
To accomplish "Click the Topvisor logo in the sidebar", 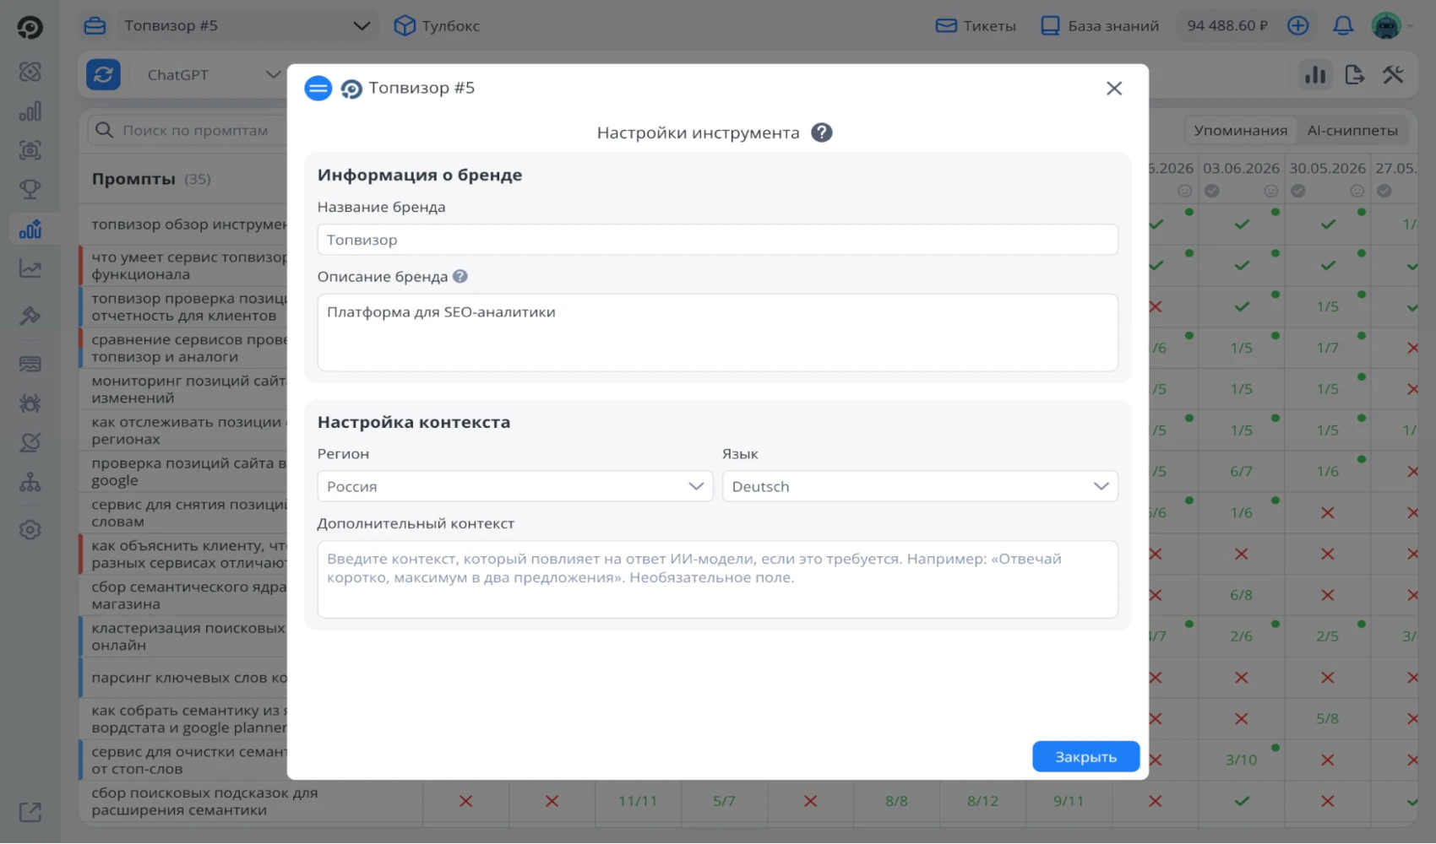I will 30,27.
